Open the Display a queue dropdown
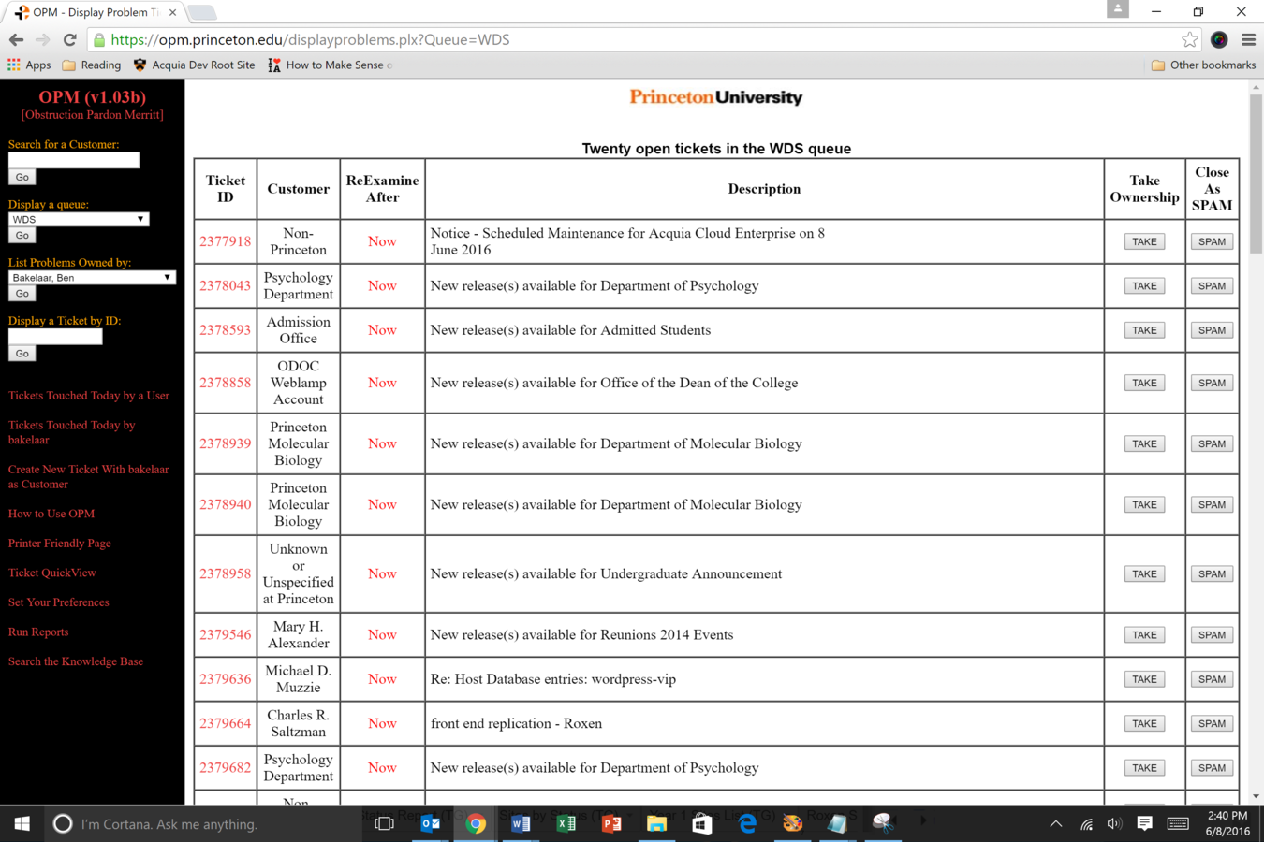 (79, 219)
